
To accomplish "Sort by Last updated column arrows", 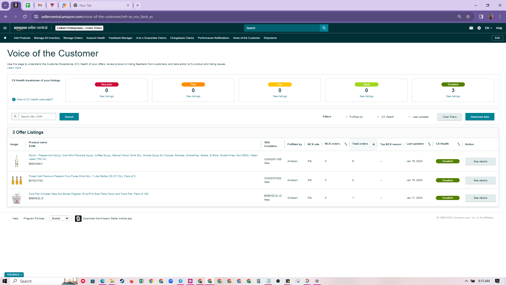I will [429, 144].
